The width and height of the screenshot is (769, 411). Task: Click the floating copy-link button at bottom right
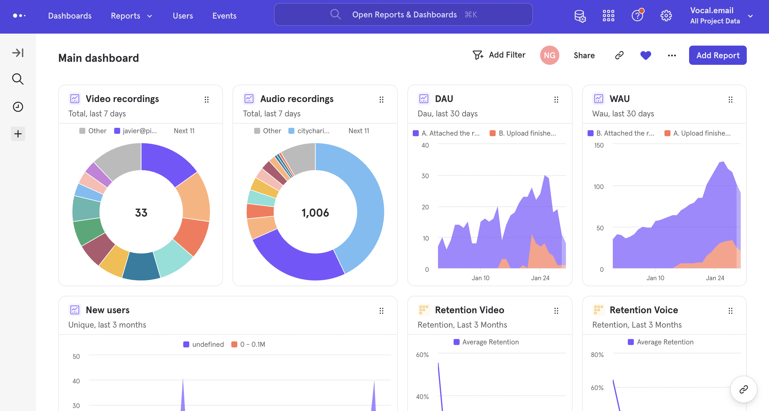743,389
